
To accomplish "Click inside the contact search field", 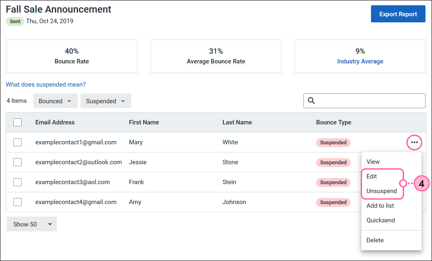I will pos(364,101).
